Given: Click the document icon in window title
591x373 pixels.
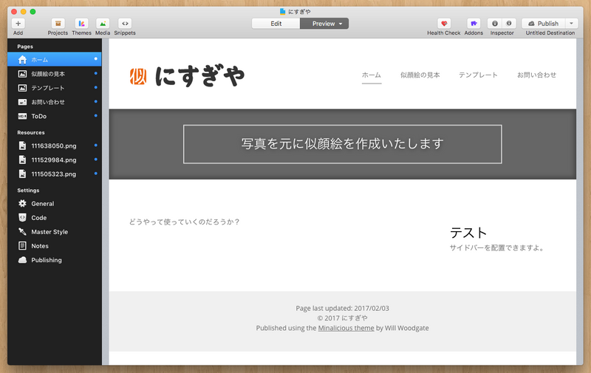Looking at the screenshot, I should point(282,11).
